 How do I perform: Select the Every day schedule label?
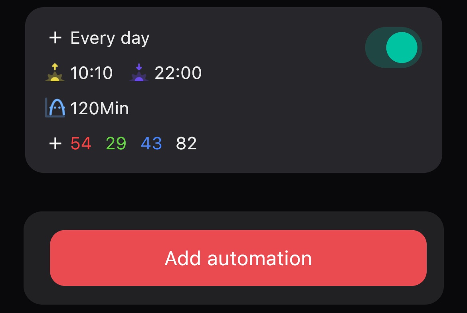tap(110, 38)
